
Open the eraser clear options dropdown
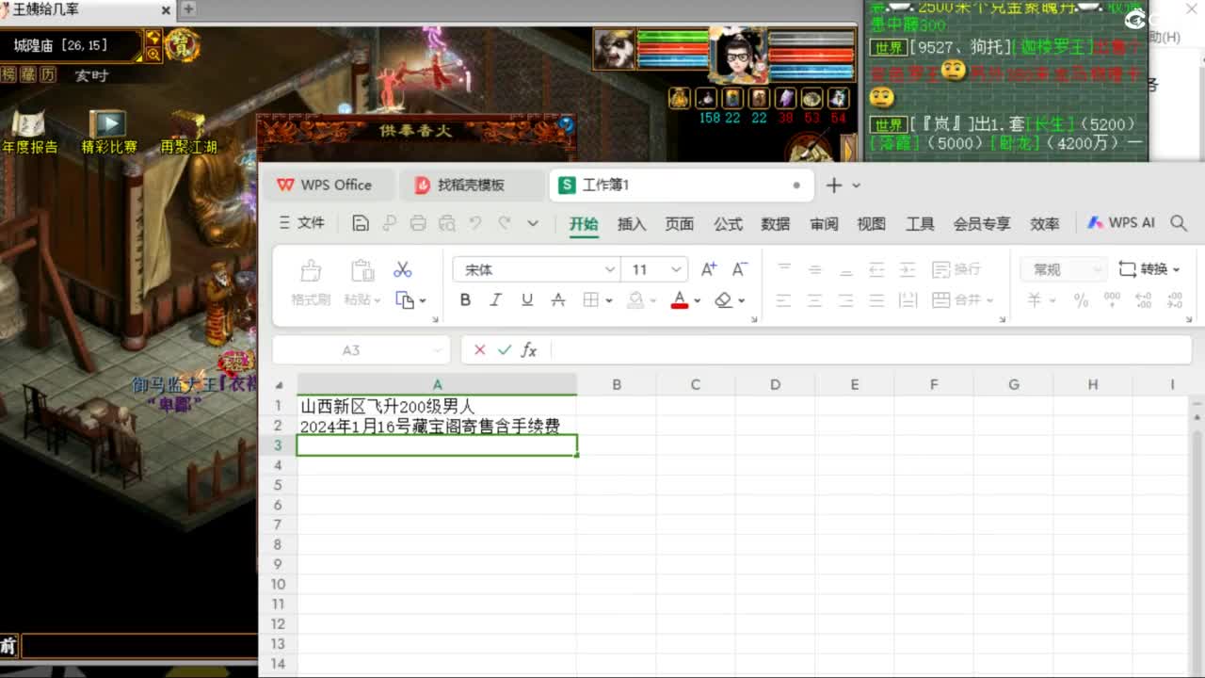tap(742, 300)
